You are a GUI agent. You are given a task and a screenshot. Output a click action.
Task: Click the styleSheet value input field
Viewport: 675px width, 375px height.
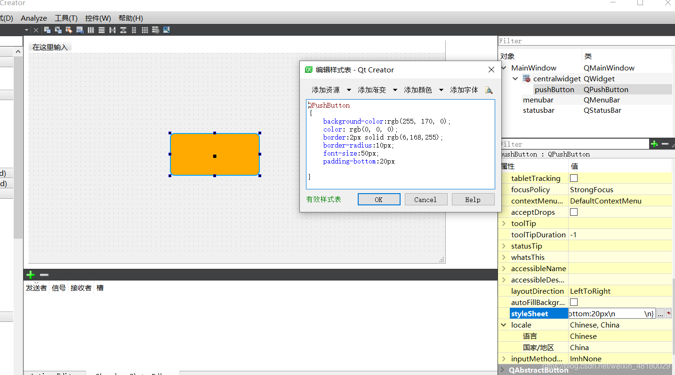(x=611, y=313)
